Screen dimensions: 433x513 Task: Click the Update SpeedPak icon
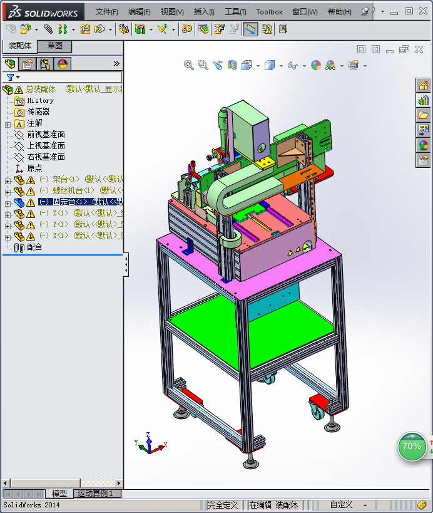pos(267,29)
